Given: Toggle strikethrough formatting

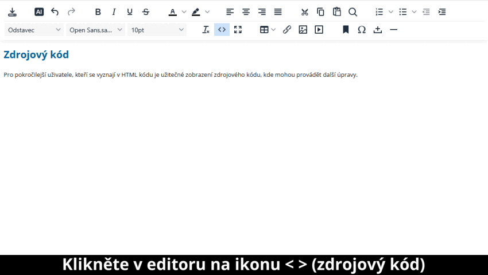Looking at the screenshot, I should coord(146,12).
